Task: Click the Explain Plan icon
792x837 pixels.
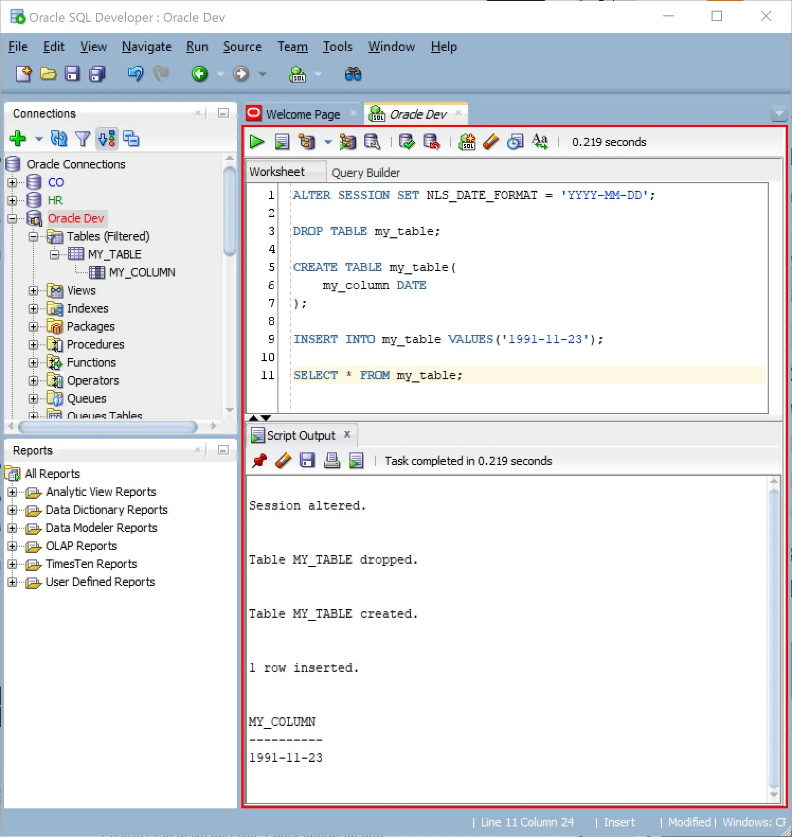Action: pyautogui.click(x=307, y=141)
